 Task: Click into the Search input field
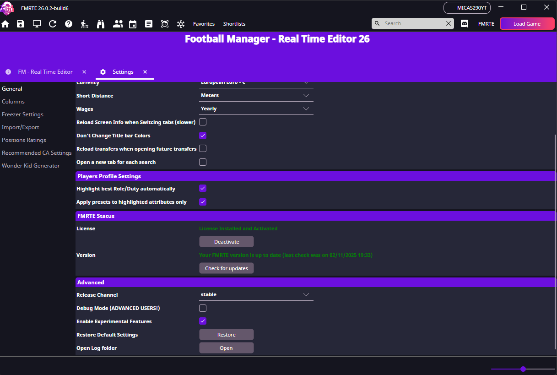pyautogui.click(x=413, y=23)
